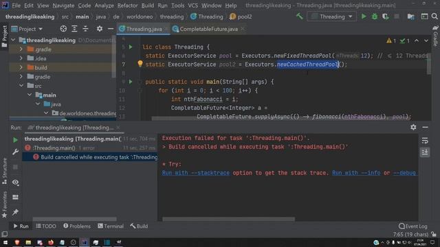Rerun build with green play in Run panel
Viewport: 440px width, 247px height.
pos(15,140)
